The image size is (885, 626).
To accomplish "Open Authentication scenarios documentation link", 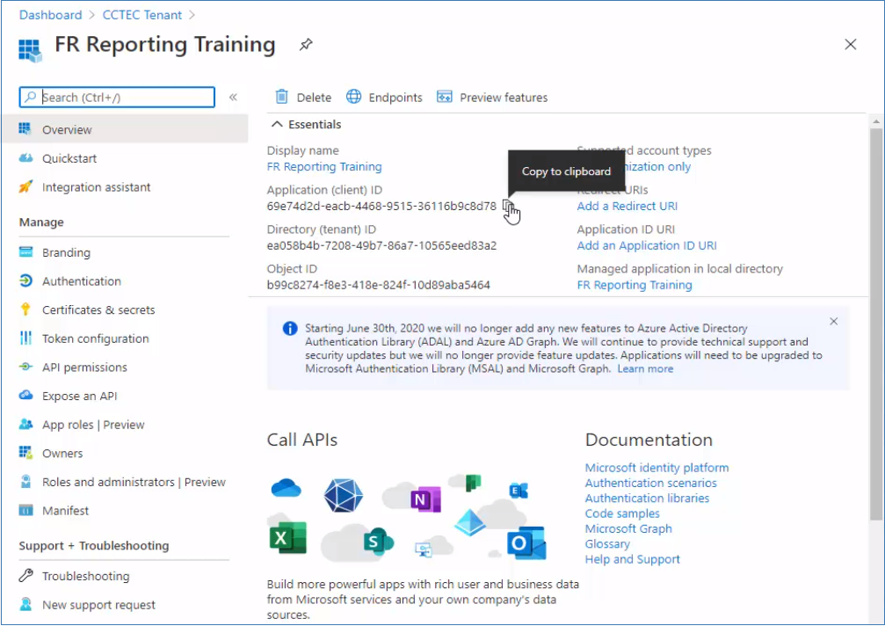I will (650, 483).
